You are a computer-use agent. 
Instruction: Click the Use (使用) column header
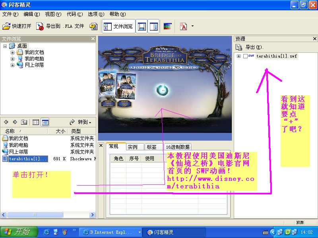click(150, 158)
